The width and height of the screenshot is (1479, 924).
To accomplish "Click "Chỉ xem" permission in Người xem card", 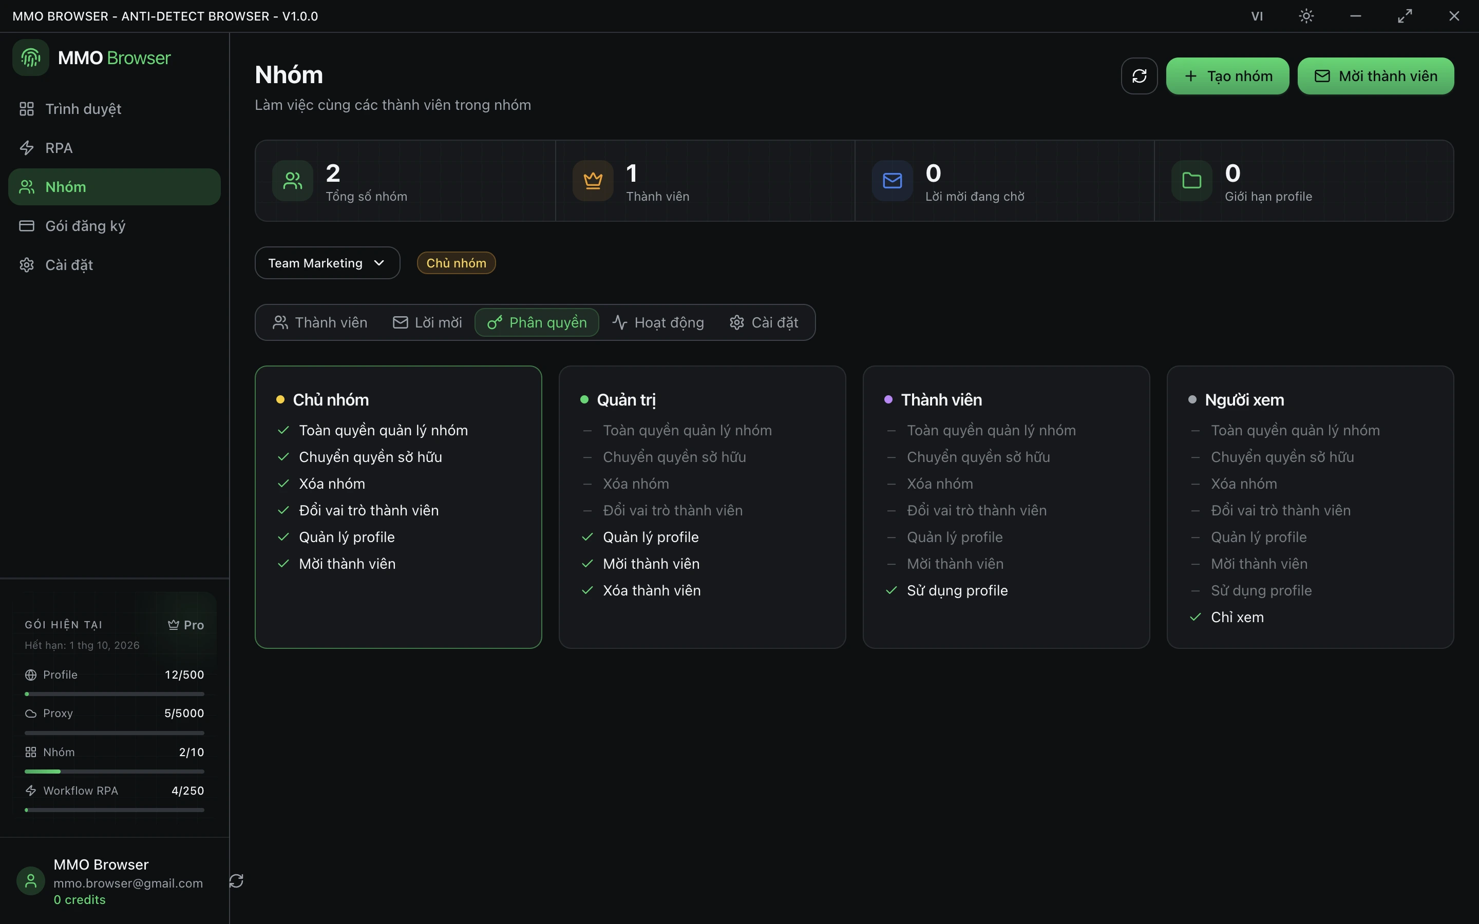I will tap(1237, 617).
